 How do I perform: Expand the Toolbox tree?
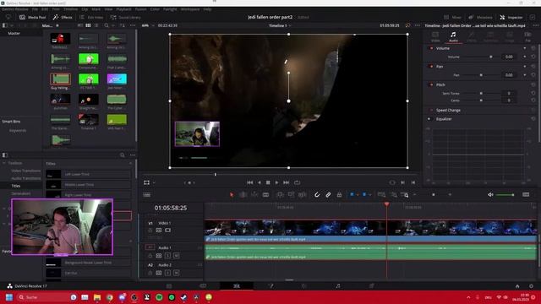pyautogui.click(x=4, y=163)
